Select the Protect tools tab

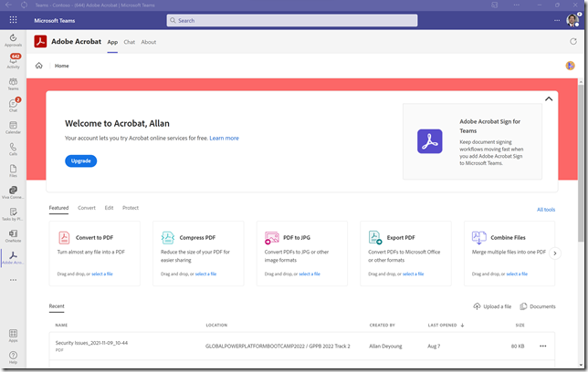131,208
